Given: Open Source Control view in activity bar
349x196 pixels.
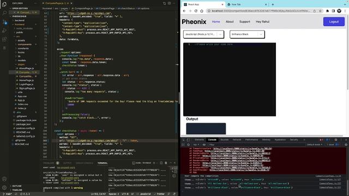Looking at the screenshot, I should pyautogui.click(x=4, y=22).
